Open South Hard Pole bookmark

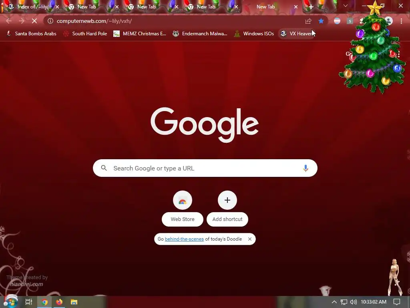pos(85,34)
